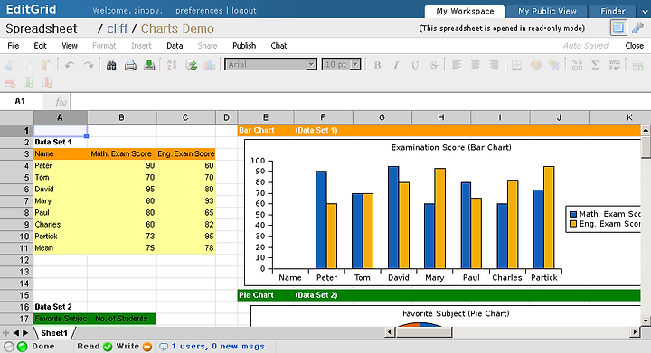Click the insert column icon

pos(28,82)
